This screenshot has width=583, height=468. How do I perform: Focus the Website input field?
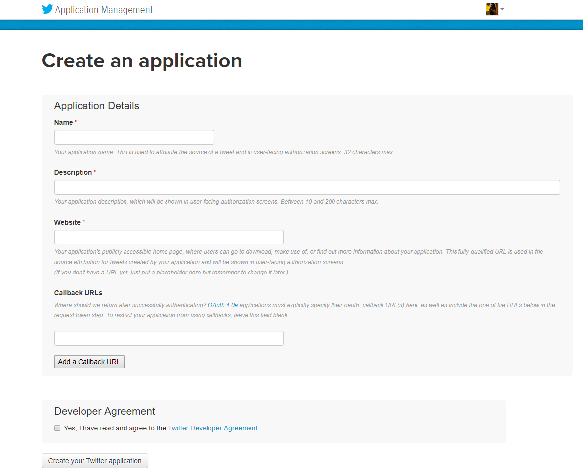coord(169,237)
